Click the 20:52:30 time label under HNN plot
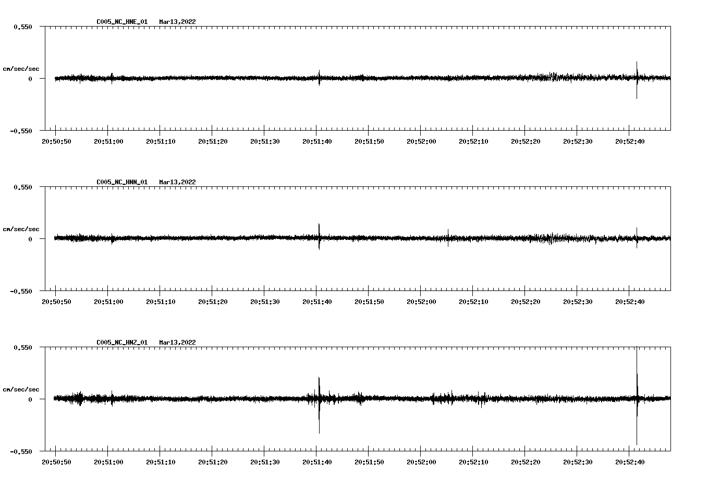708x481 pixels. click(x=578, y=302)
